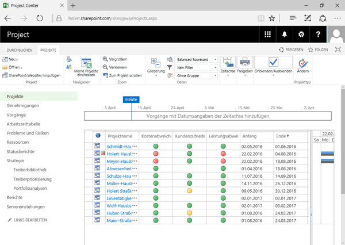The height and width of the screenshot is (245, 345).
Task: Toggle Einblenden/Ausblenden checkmark
Action: [x=273, y=62]
